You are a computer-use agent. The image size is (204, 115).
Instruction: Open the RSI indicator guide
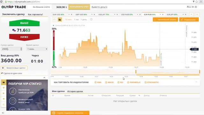coord(120,82)
